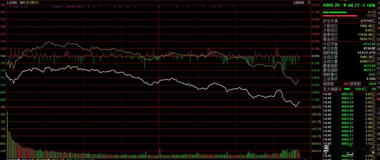Click the small icon next to 主要指数
This screenshot has height=160, width=380.
pyautogui.click(x=309, y=2)
